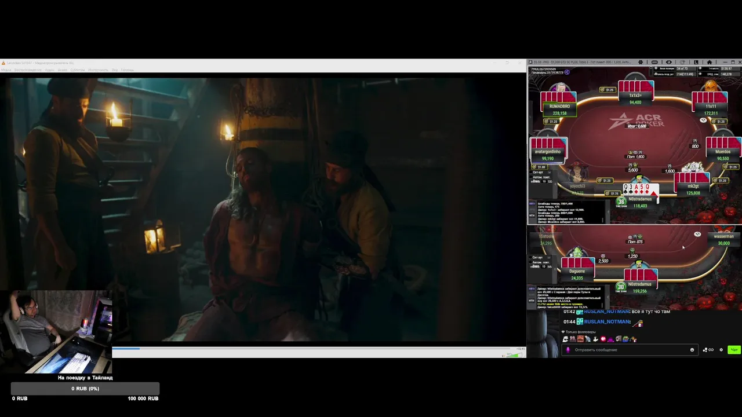The image size is (742, 417).
Task: Open poker table settings gear icon
Action: pyautogui.click(x=641, y=62)
